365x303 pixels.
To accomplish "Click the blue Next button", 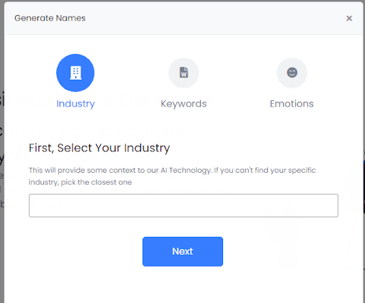I will pyautogui.click(x=182, y=252).
